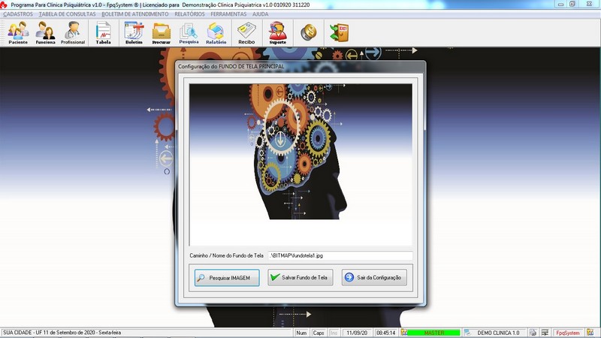Click the brain gears preview image
Viewport: 601px width, 338px height.
click(301, 164)
